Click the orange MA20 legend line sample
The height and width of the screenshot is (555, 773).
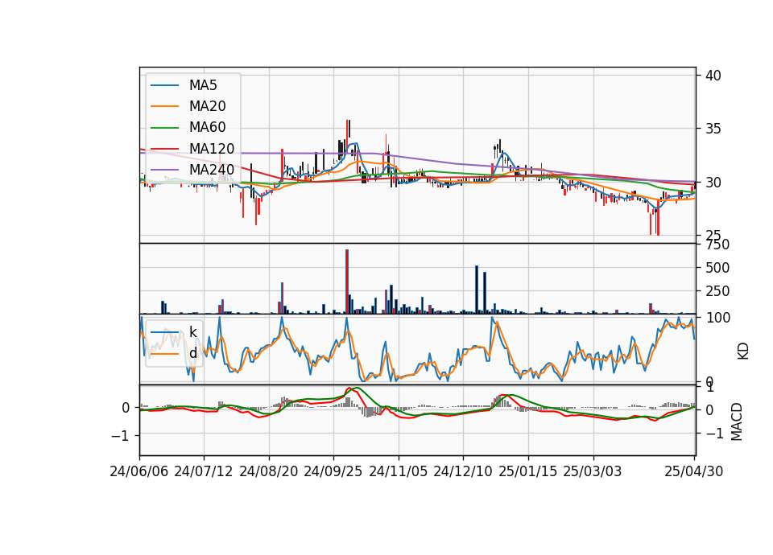tap(164, 106)
